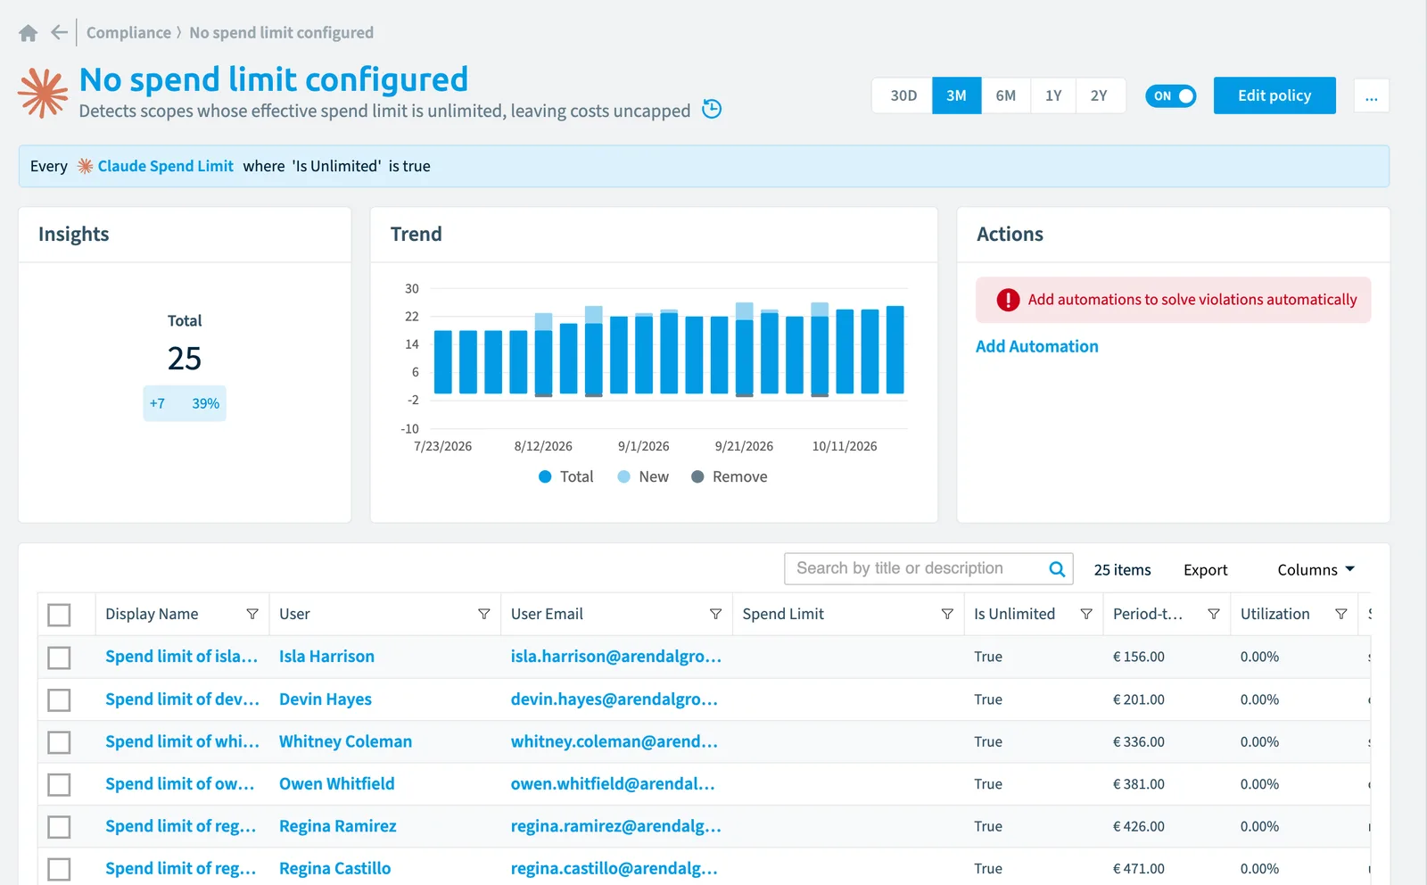Click the search magnifier icon
This screenshot has height=885, width=1427.
point(1057,569)
